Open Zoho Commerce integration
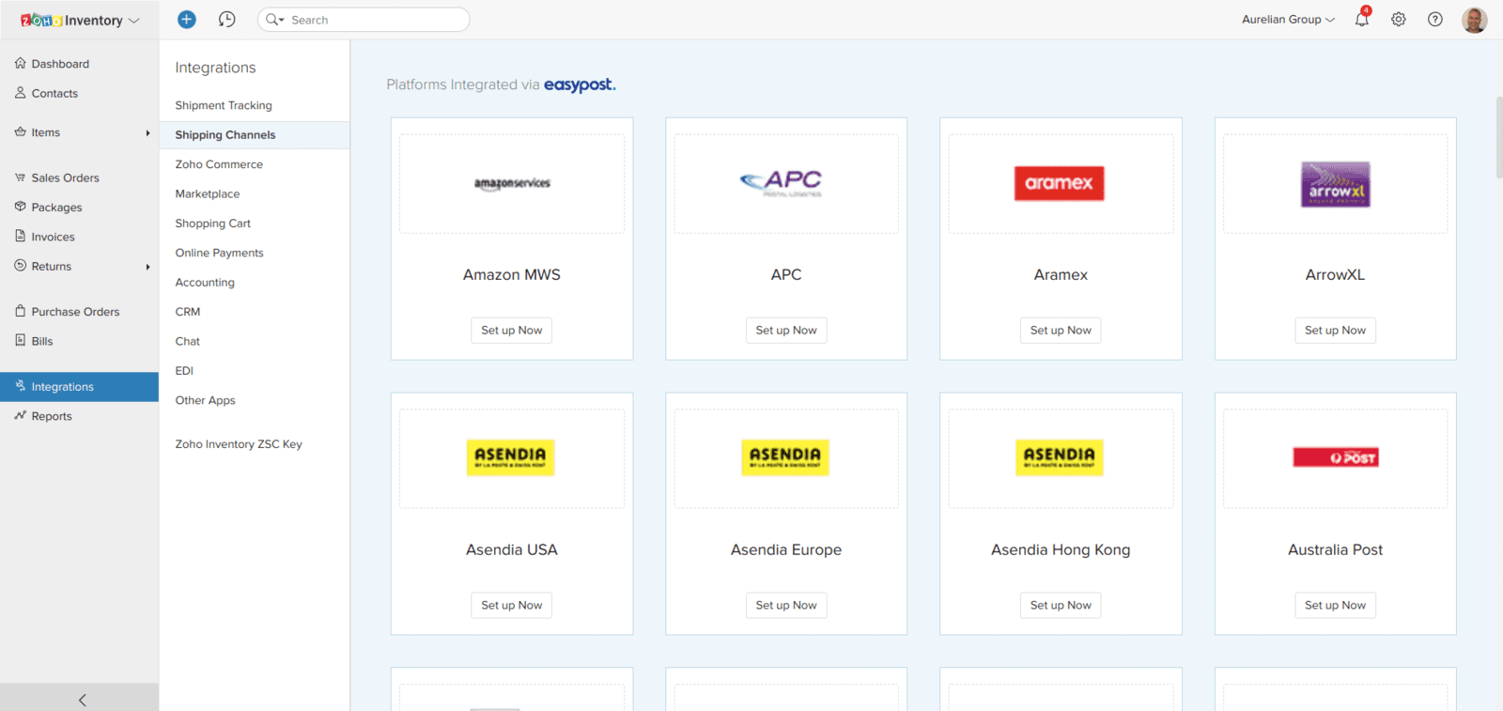 tap(219, 164)
